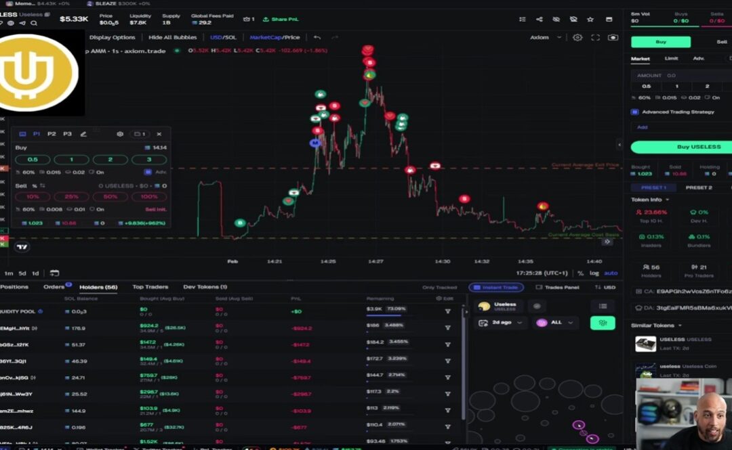The height and width of the screenshot is (450, 732).
Task: Open instant trade panel settings gear
Action: pyautogui.click(x=120, y=134)
